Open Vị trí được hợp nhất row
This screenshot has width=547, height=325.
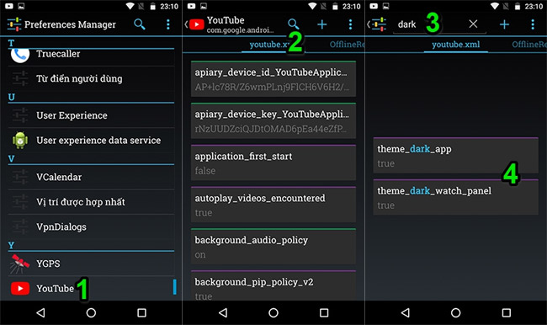91,202
